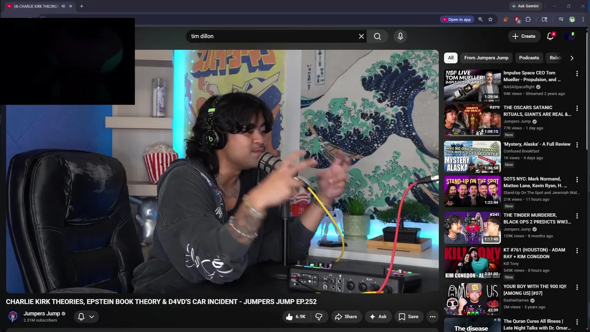
Task: Click NASASpaceflight channel name
Action: pos(519,87)
